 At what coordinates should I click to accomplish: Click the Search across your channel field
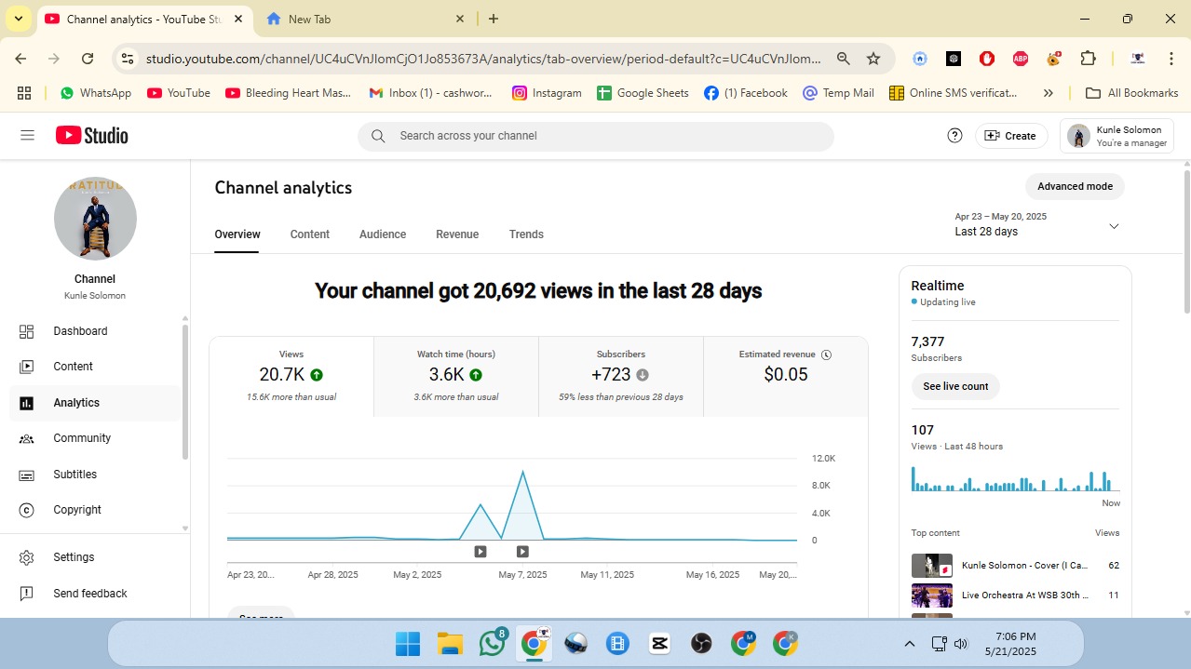click(x=596, y=136)
